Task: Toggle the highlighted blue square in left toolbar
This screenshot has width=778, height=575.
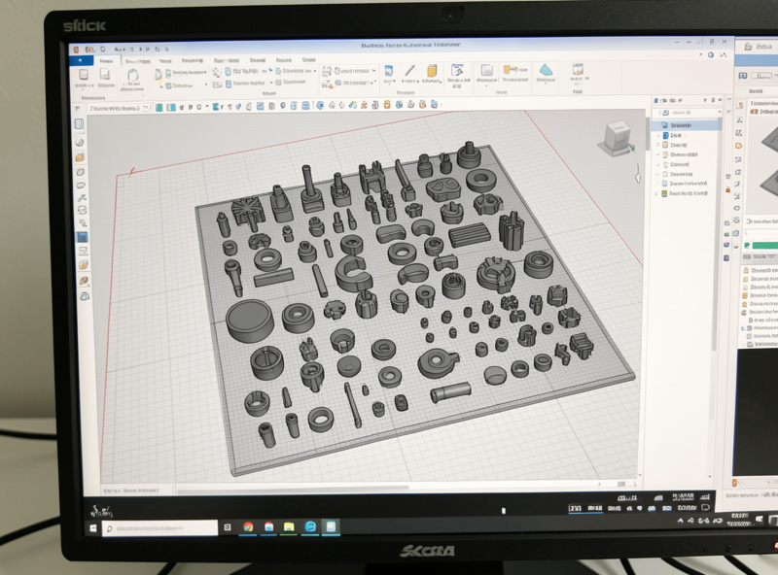Action: 82,237
